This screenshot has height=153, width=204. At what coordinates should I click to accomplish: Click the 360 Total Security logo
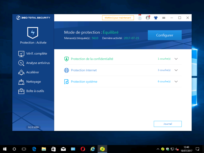point(33,18)
